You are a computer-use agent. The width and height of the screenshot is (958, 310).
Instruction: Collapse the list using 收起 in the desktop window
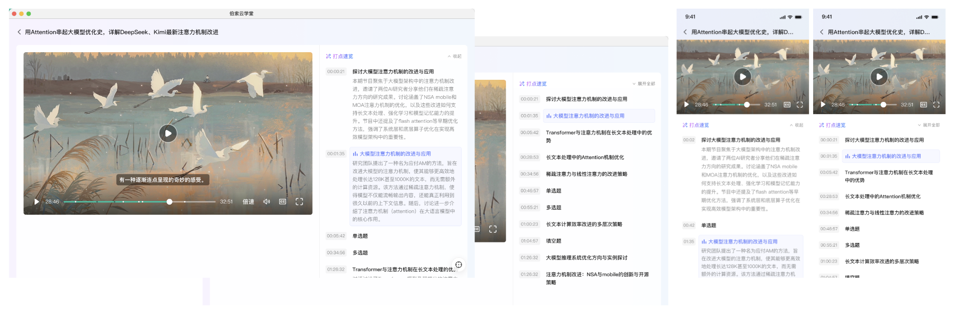(454, 56)
